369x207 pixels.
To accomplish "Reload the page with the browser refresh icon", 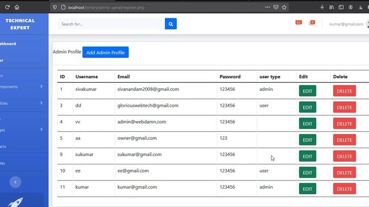I will (x=7, y=7).
